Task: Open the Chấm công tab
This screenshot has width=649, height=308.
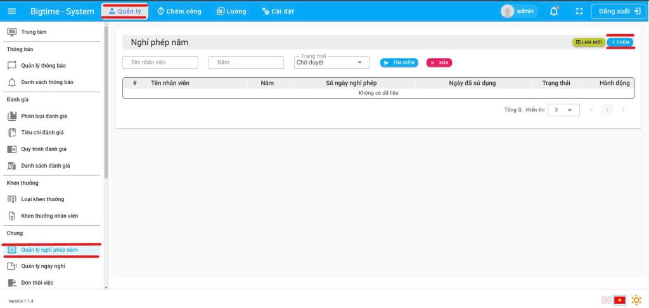Action: 179,11
